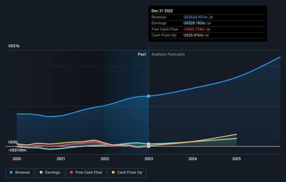The image size is (286, 182).
Task: Click the Free Cash Flow label in tooltip
Action: tap(165, 29)
